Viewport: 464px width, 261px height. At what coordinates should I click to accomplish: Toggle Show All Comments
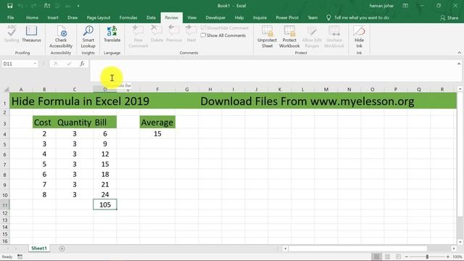click(x=223, y=36)
